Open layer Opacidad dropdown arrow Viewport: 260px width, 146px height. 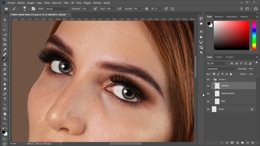256,69
